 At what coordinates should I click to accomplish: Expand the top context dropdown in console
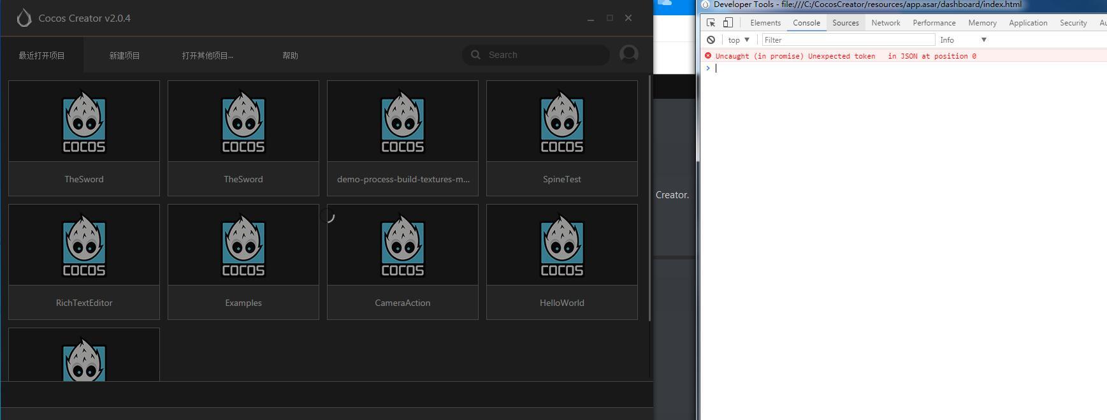(739, 40)
